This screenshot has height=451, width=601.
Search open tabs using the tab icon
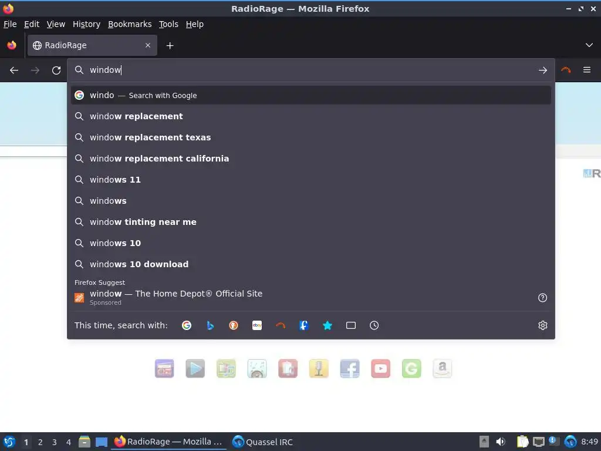351,325
